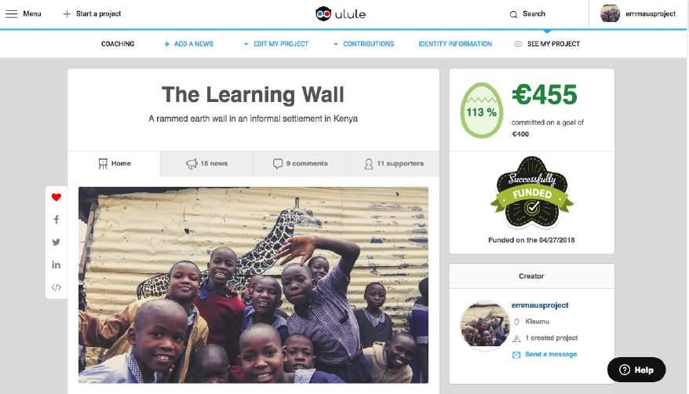Open the 11 supporters tab

[393, 163]
